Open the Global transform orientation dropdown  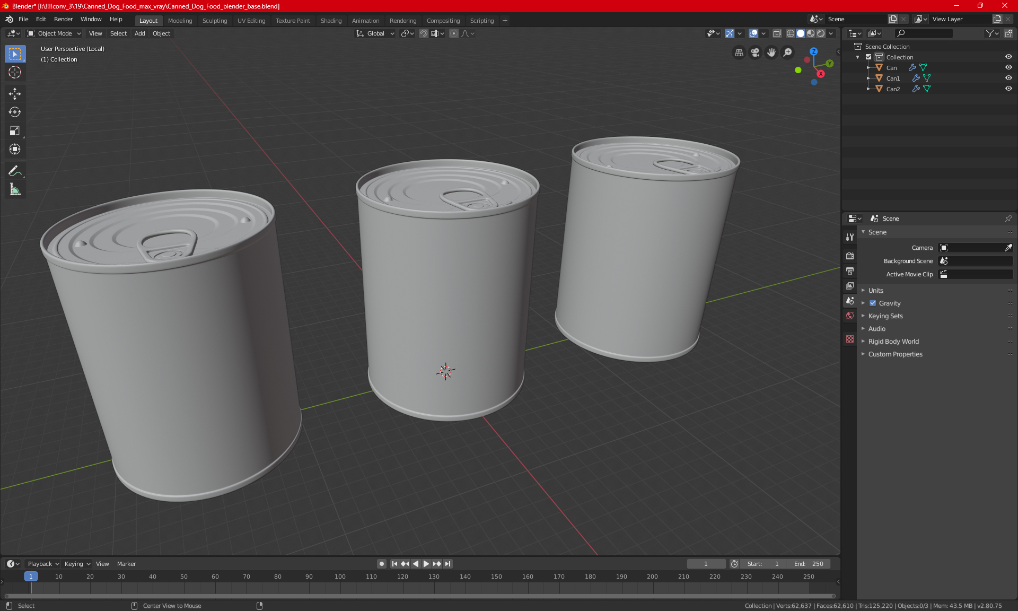coord(375,33)
